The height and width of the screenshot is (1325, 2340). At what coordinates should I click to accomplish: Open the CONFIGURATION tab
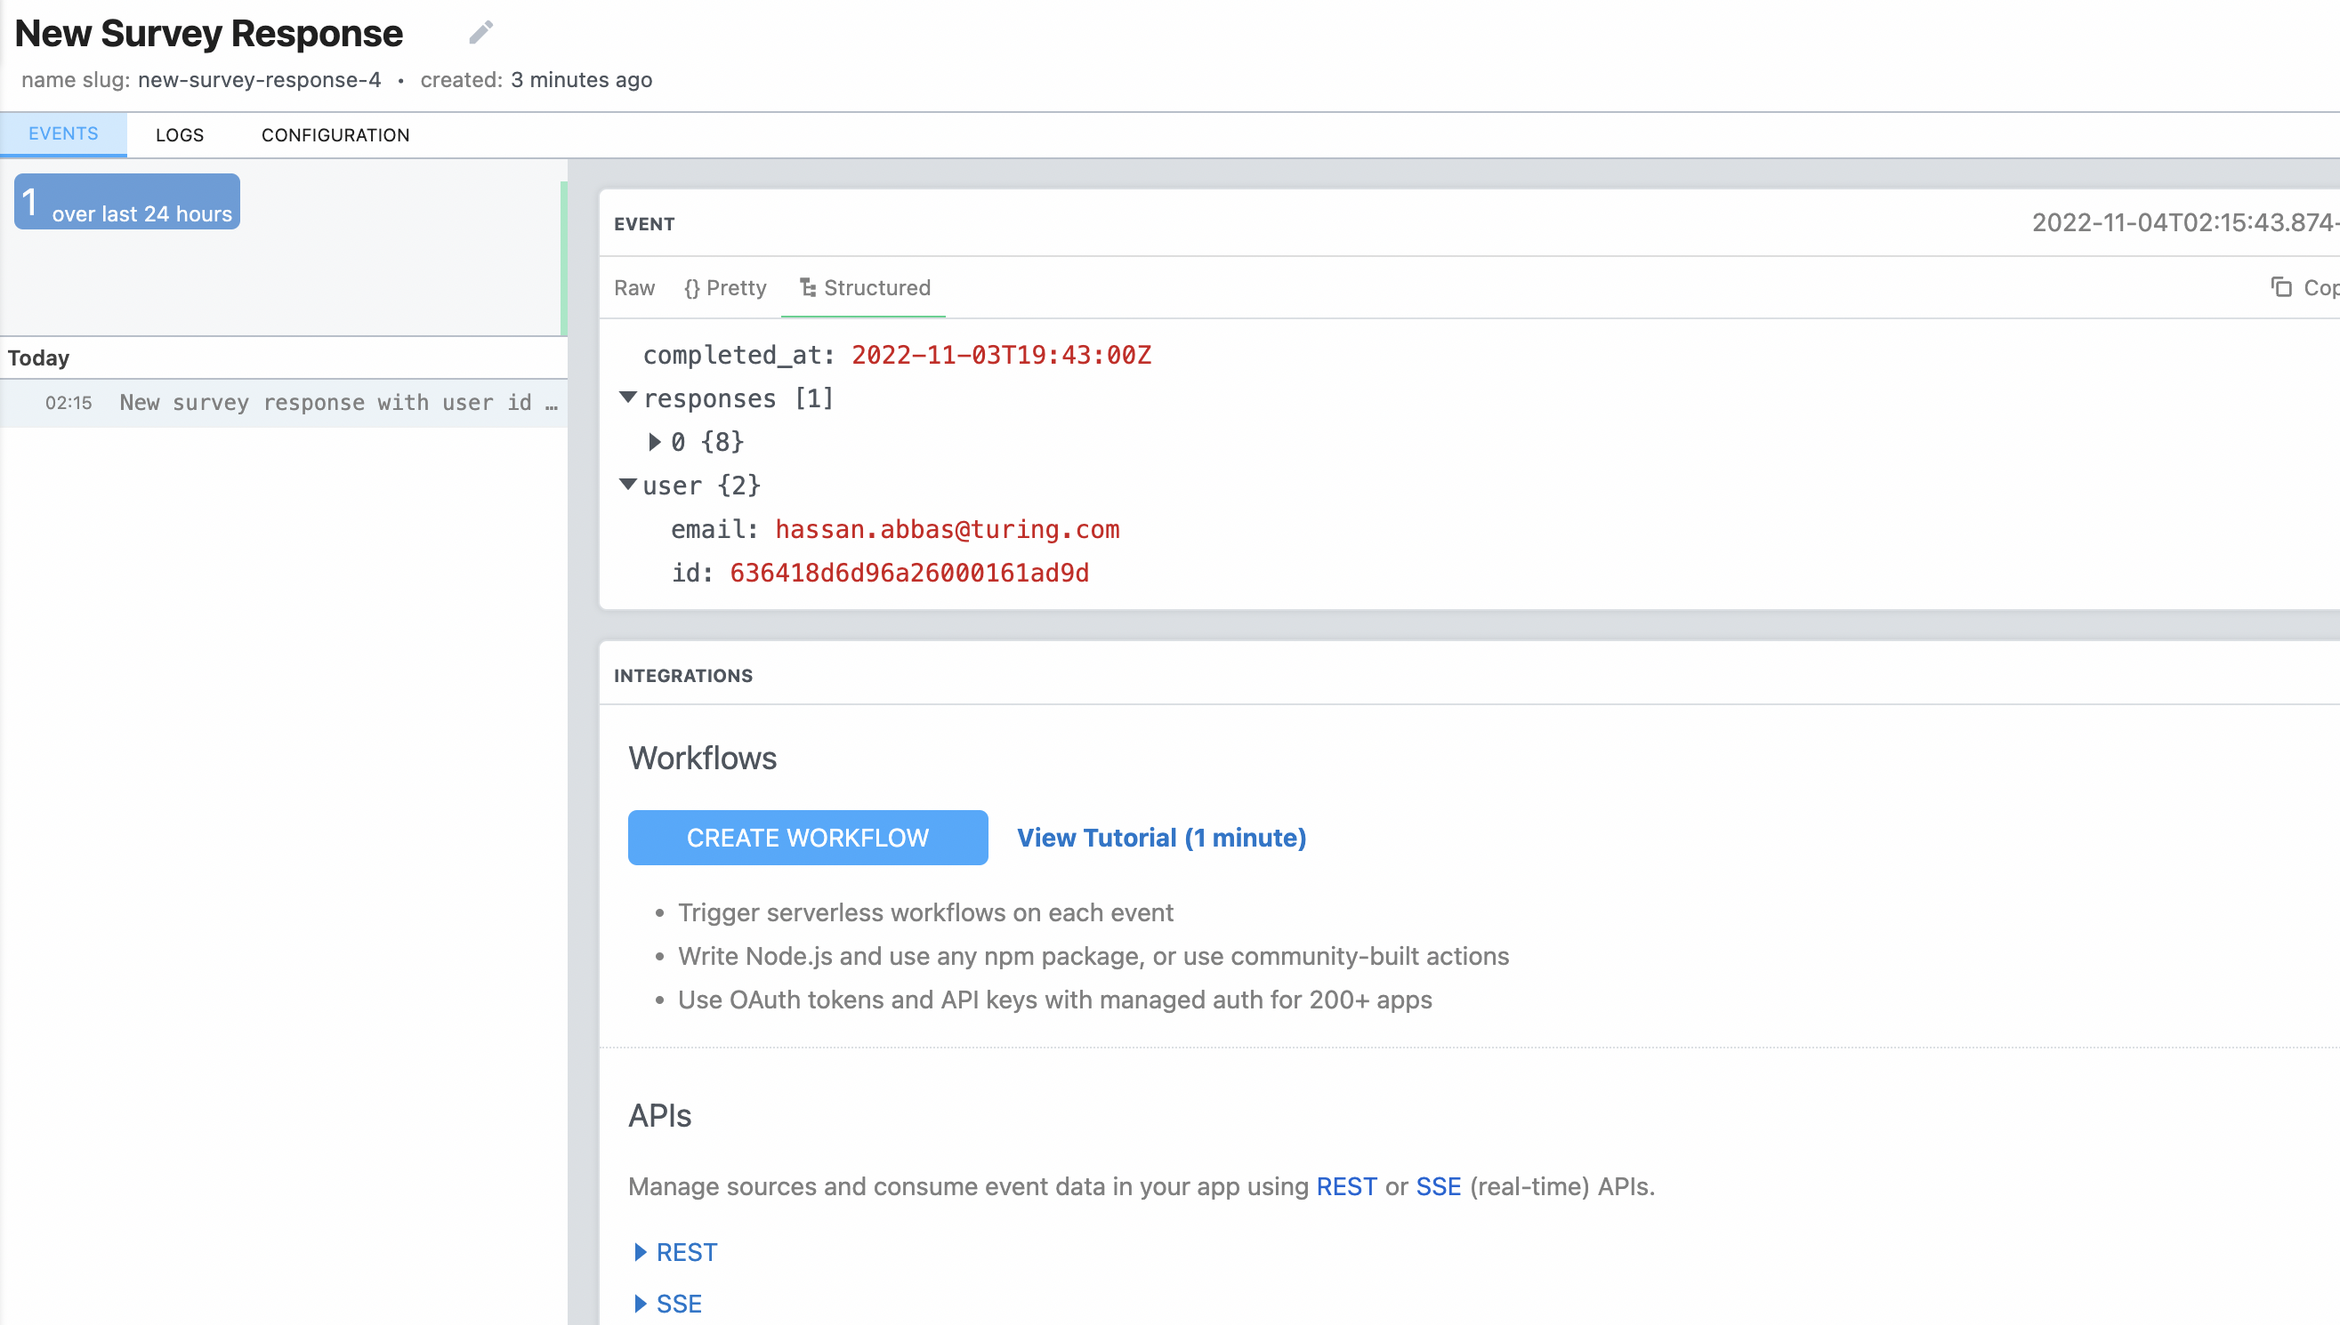(335, 133)
